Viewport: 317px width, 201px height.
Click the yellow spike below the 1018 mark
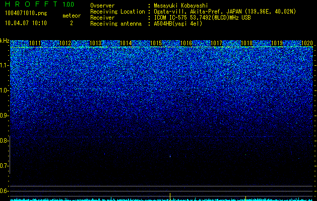pos(245,198)
